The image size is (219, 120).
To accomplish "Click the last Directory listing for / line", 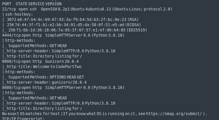I will 53,108.
